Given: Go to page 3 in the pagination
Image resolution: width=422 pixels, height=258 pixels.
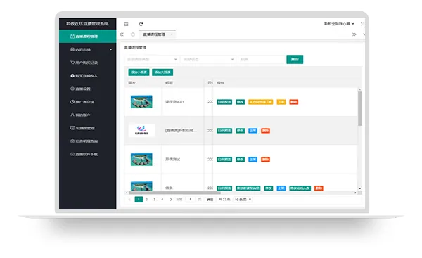Looking at the screenshot, I should pyautogui.click(x=155, y=200).
